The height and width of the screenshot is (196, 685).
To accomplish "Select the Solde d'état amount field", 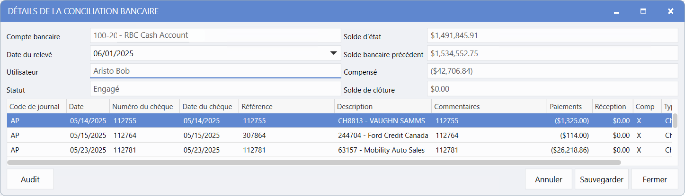I will click(x=552, y=35).
